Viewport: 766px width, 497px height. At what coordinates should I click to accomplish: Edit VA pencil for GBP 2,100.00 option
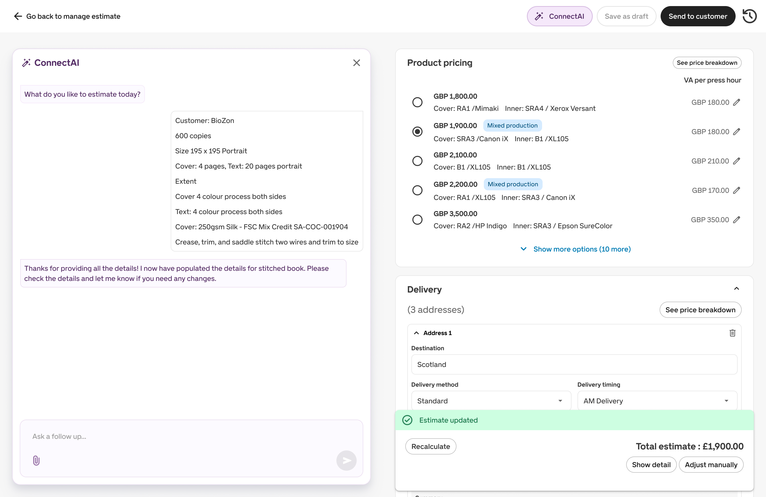(x=736, y=161)
